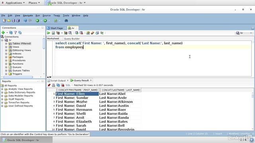Click the Delete row icon in Query Result toolbar
255x143 pixels.
tap(63, 85)
